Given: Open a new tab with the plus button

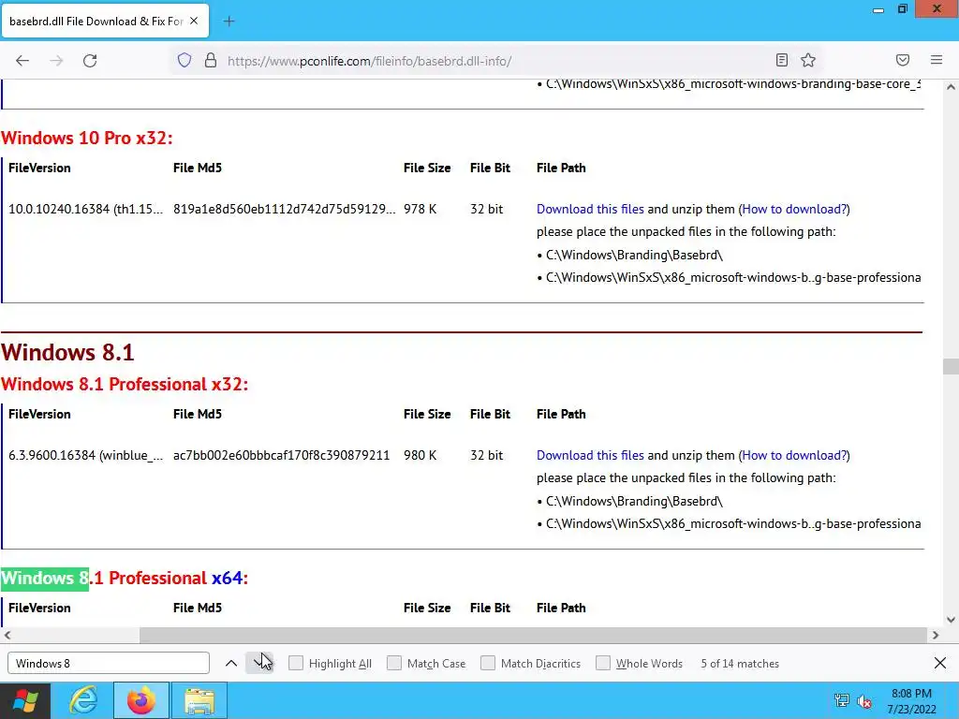Looking at the screenshot, I should click(x=229, y=22).
